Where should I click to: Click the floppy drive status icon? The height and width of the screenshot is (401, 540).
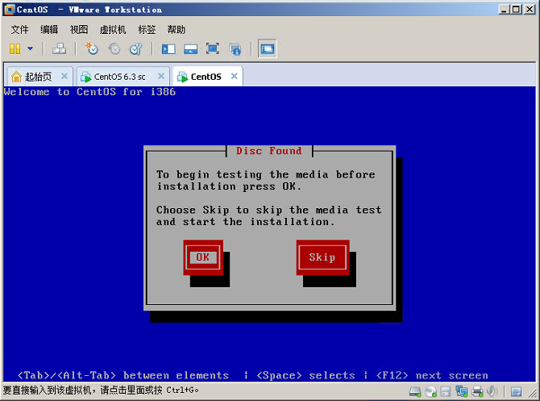(446, 391)
